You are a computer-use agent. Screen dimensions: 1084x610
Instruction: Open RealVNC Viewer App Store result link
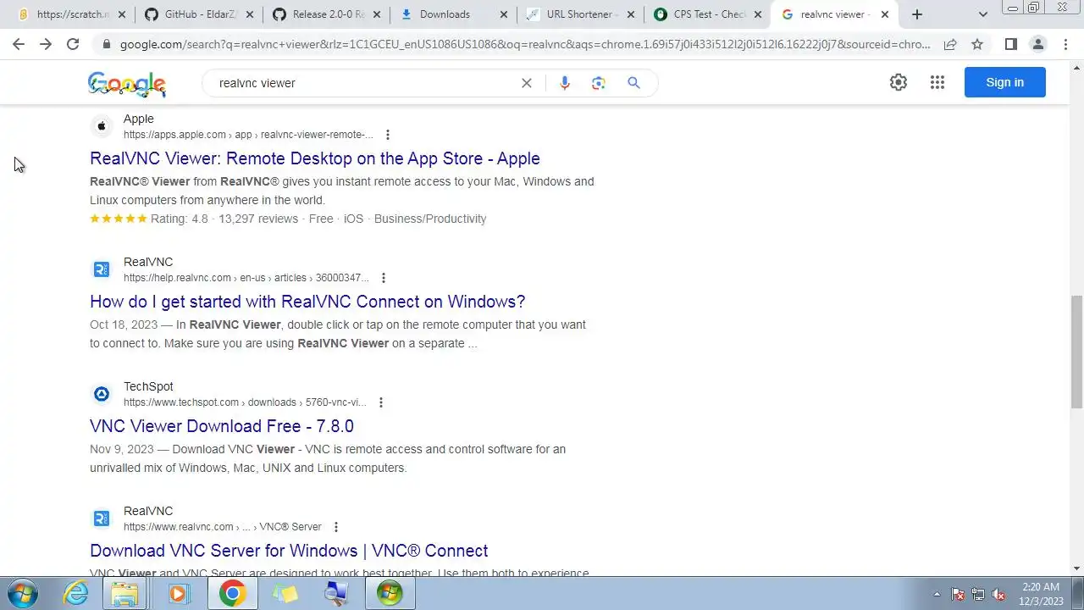click(315, 158)
